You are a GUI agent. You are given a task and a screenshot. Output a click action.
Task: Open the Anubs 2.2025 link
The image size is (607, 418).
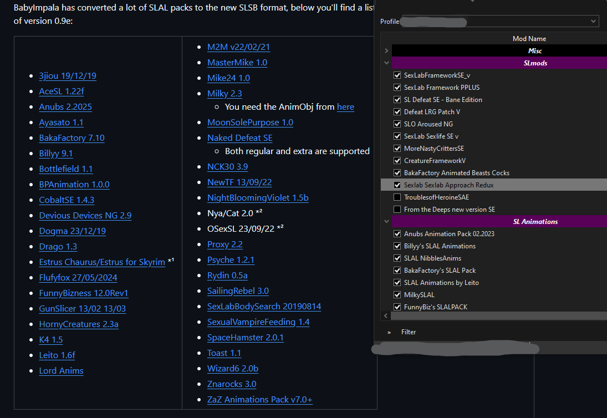pyautogui.click(x=65, y=107)
